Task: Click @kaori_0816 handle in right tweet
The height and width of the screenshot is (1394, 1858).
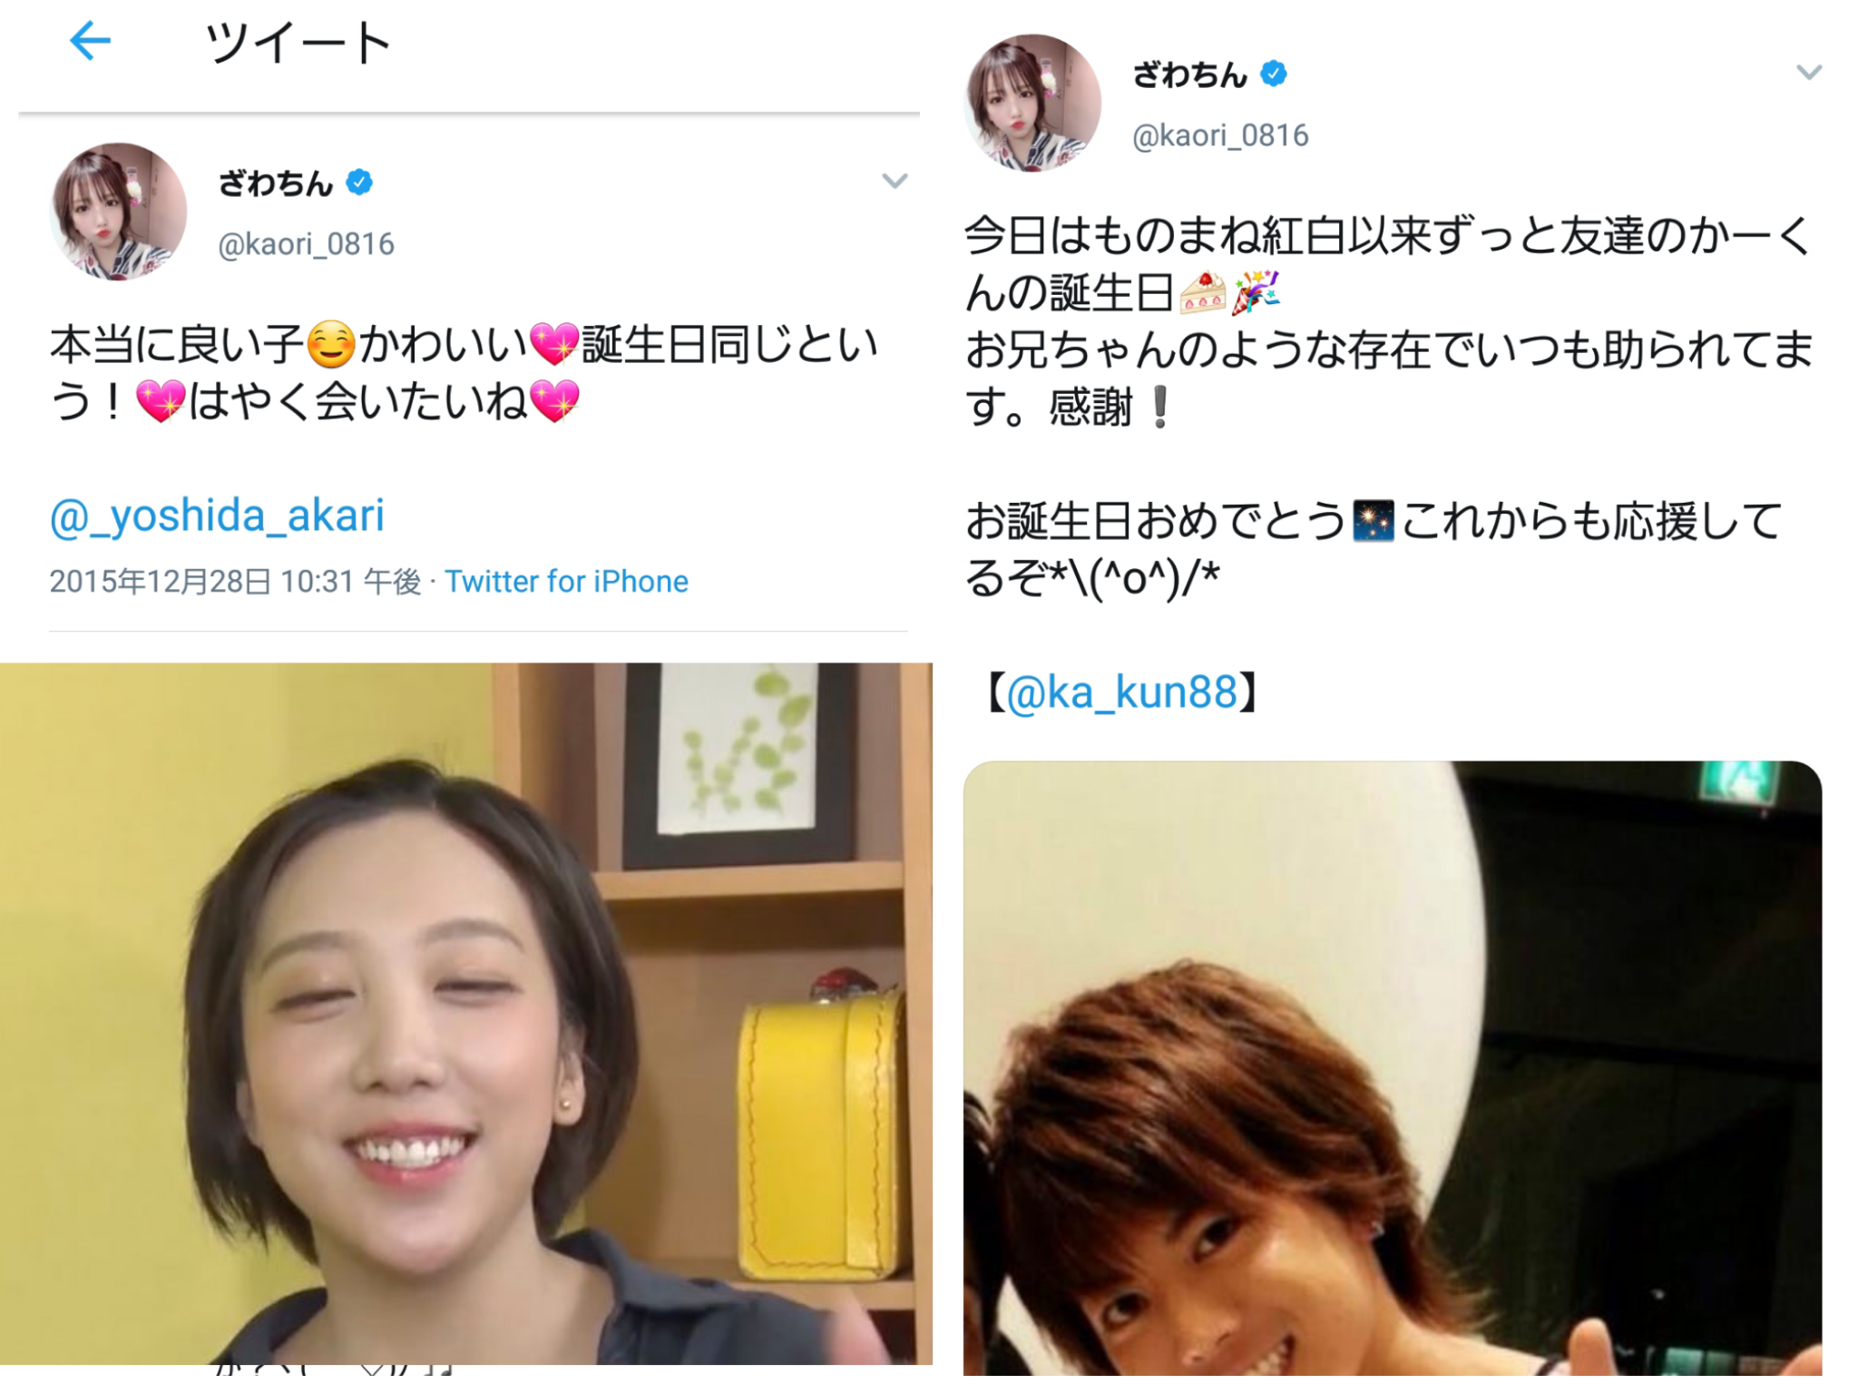Action: tap(1220, 135)
